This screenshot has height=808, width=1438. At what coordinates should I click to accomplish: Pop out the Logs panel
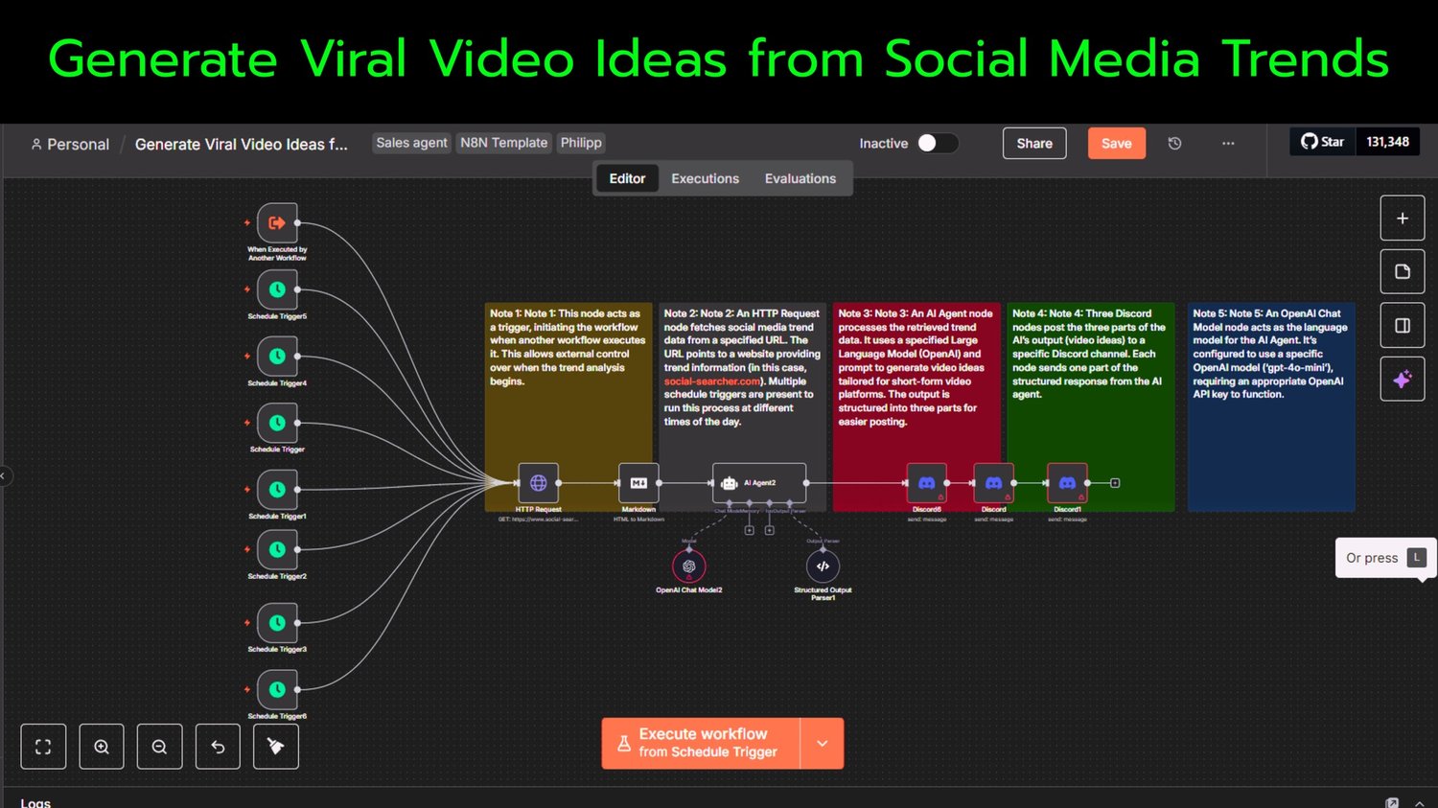(x=1392, y=803)
